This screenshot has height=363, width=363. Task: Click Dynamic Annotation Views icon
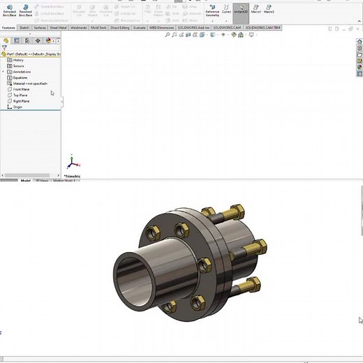click(x=195, y=35)
